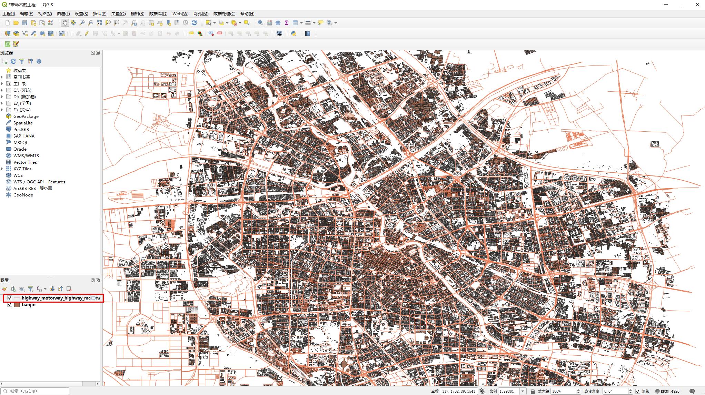Click the EPSG:4326 CRS button
Image resolution: width=705 pixels, height=395 pixels.
(667, 391)
